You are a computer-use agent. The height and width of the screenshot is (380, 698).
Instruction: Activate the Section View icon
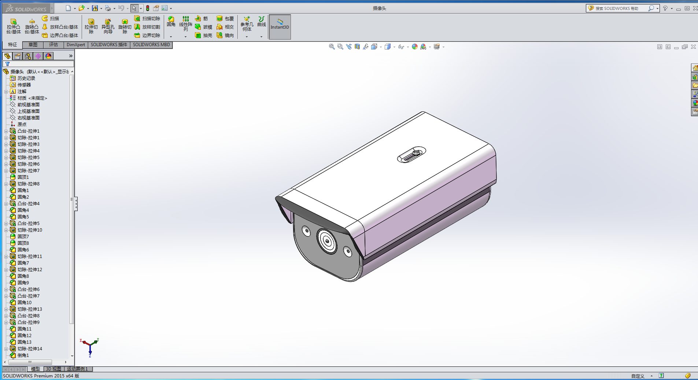click(357, 47)
